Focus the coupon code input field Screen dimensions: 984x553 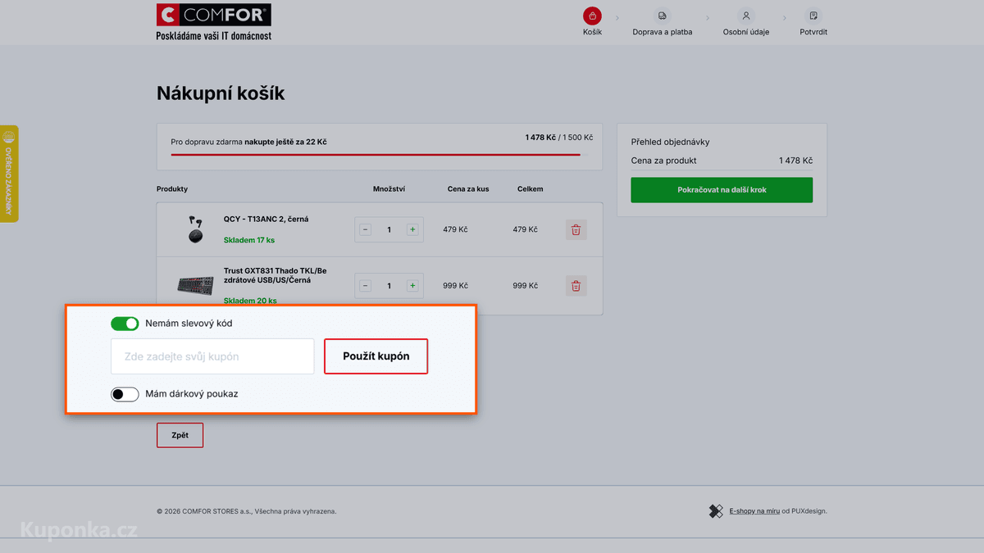click(x=212, y=356)
